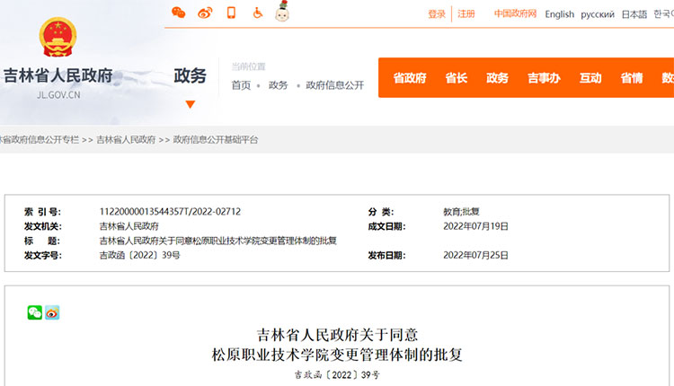Click the cartoon mascot assistant icon
The width and height of the screenshot is (674, 386).
tap(282, 11)
